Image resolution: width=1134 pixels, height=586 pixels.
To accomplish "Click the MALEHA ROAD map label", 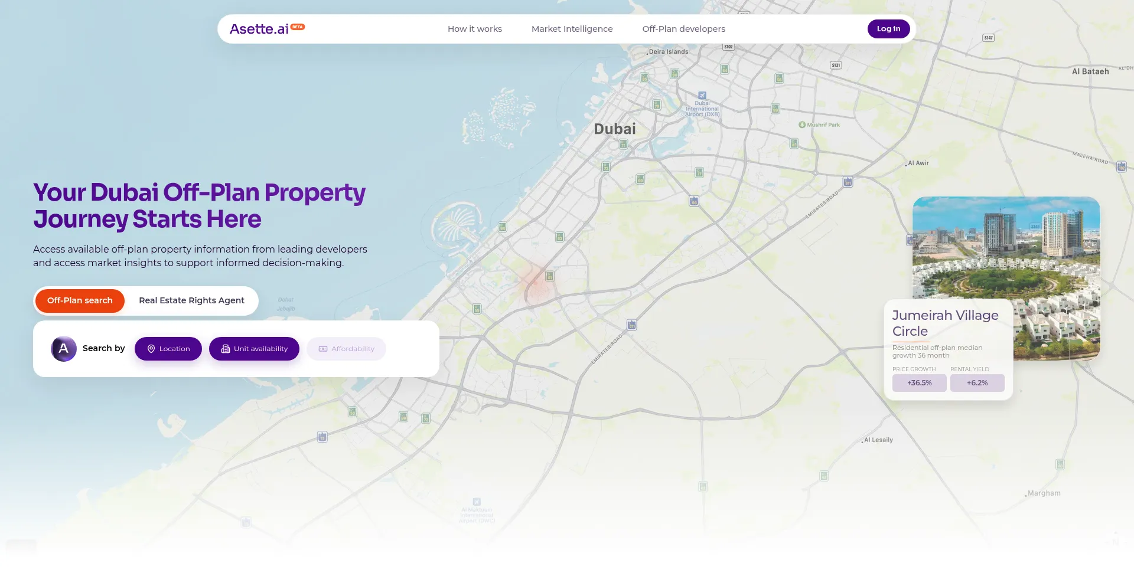I will point(1090,158).
